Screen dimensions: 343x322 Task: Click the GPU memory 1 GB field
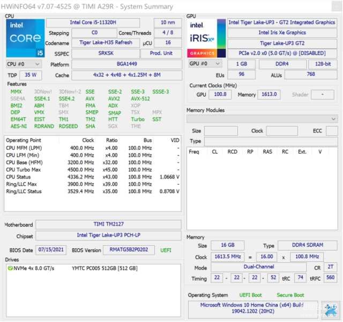[x=242, y=64]
